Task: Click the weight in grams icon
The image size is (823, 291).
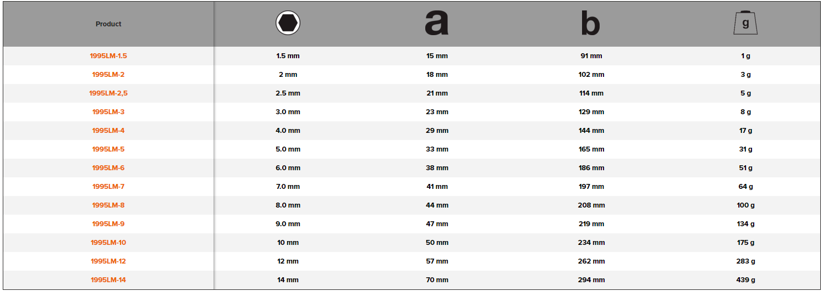Action: click(745, 24)
